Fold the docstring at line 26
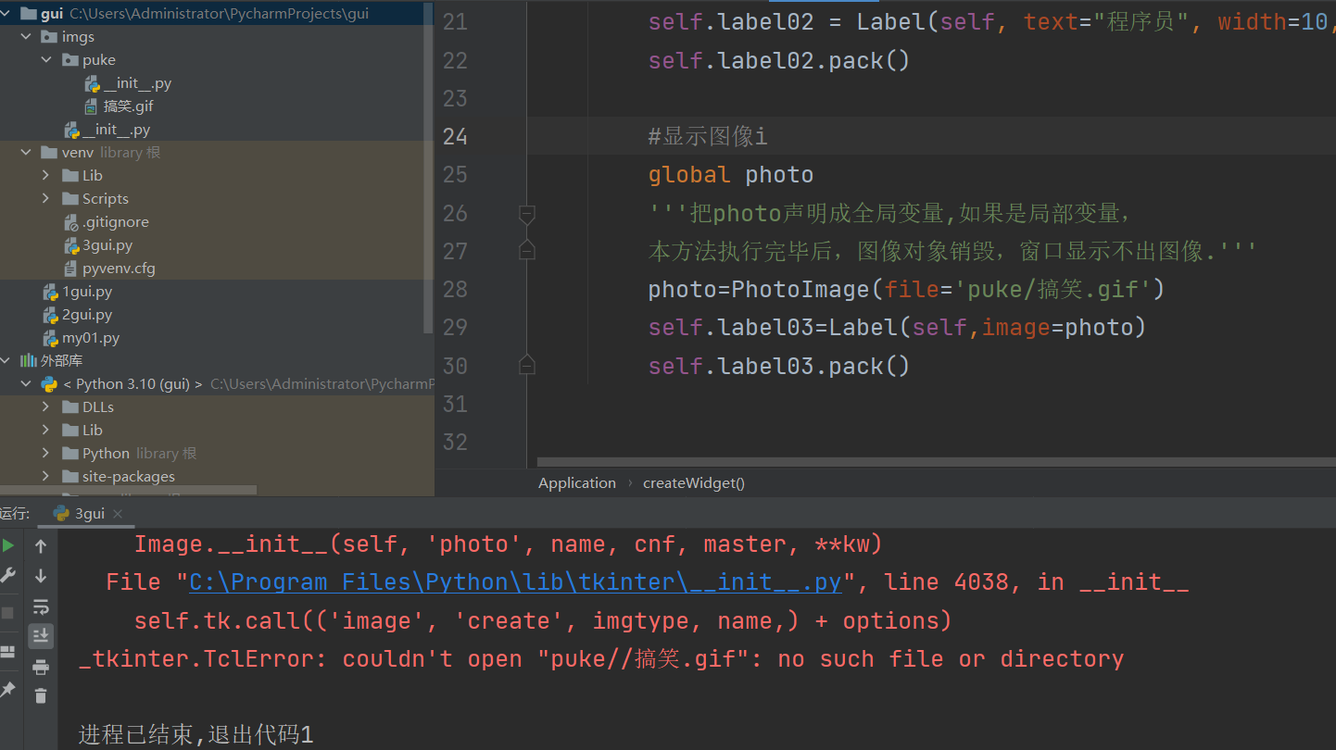Screen dimensions: 1336x750 (527, 215)
